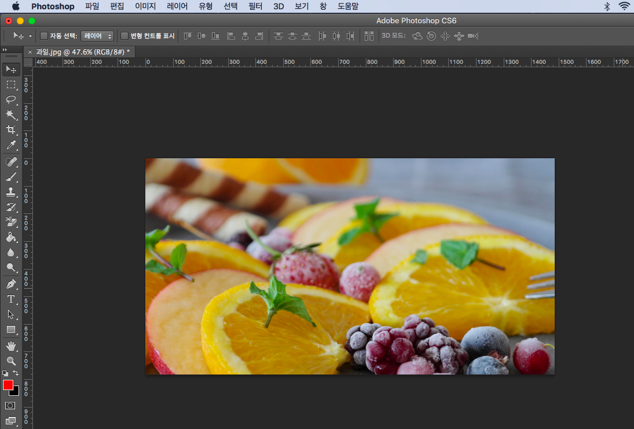Align bottom edges of layers

(x=215, y=36)
